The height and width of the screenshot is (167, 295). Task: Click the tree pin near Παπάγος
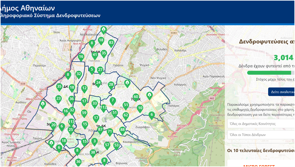click(x=149, y=95)
